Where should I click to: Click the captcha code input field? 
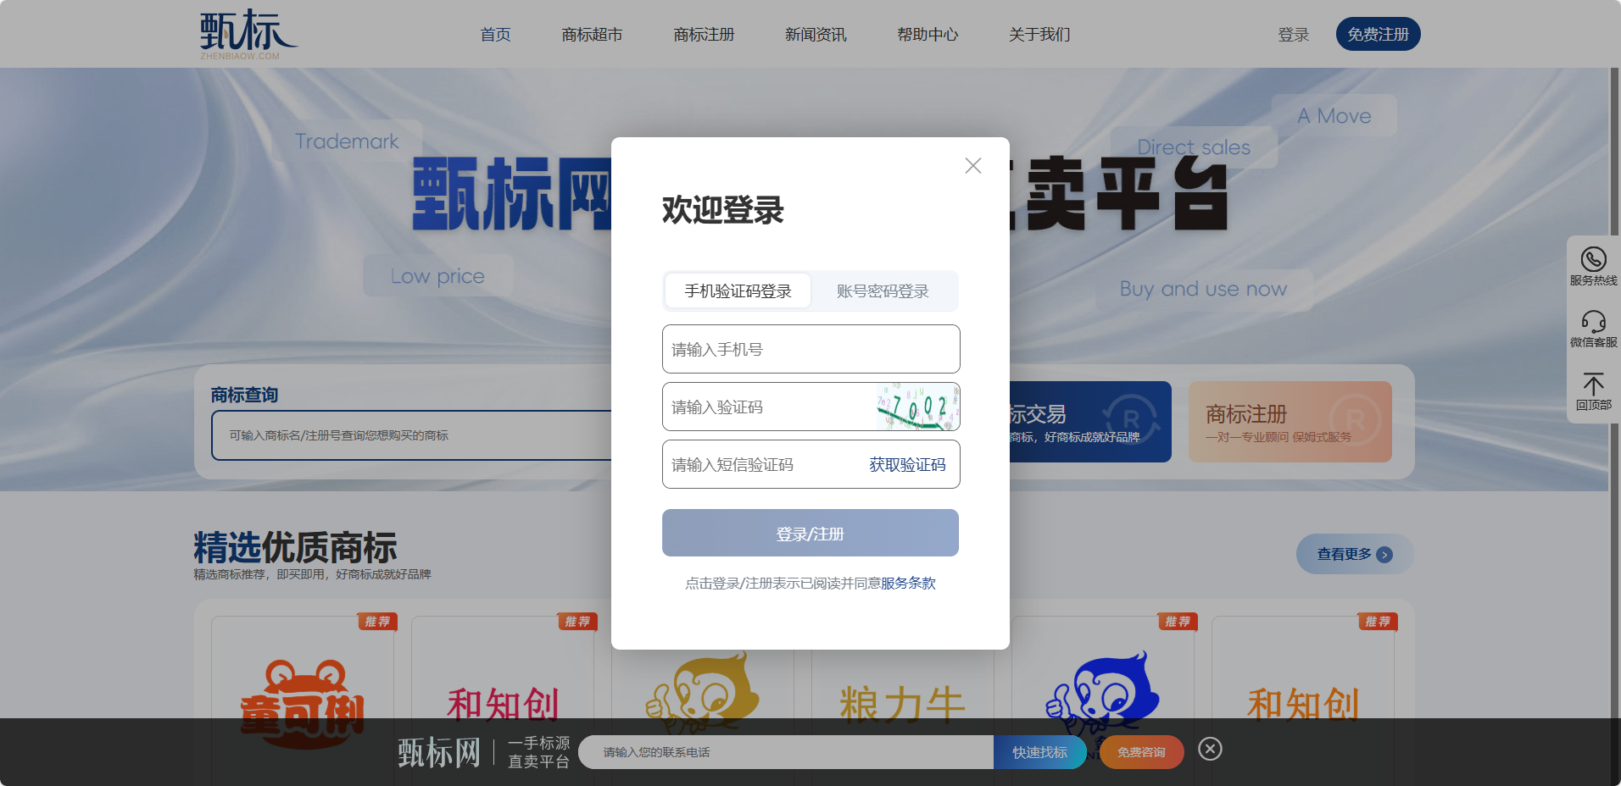pos(767,407)
